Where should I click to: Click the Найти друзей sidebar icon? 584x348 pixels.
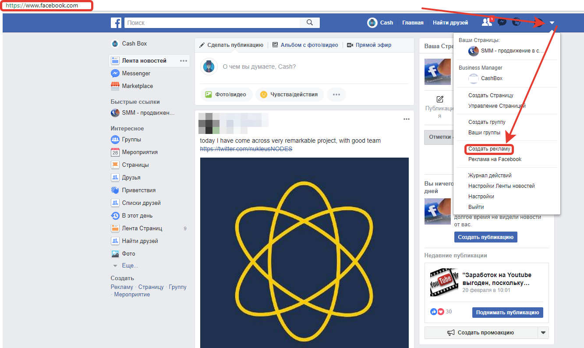(115, 241)
